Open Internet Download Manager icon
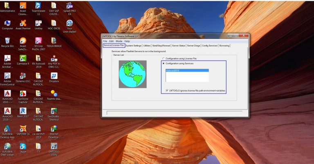This screenshot has width=314, height=164. [54, 132]
